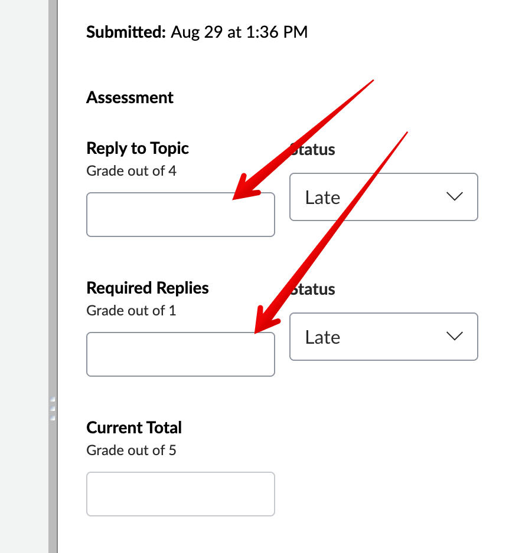
Task: Click the "Grade out of 1" text
Action: pyautogui.click(x=131, y=311)
